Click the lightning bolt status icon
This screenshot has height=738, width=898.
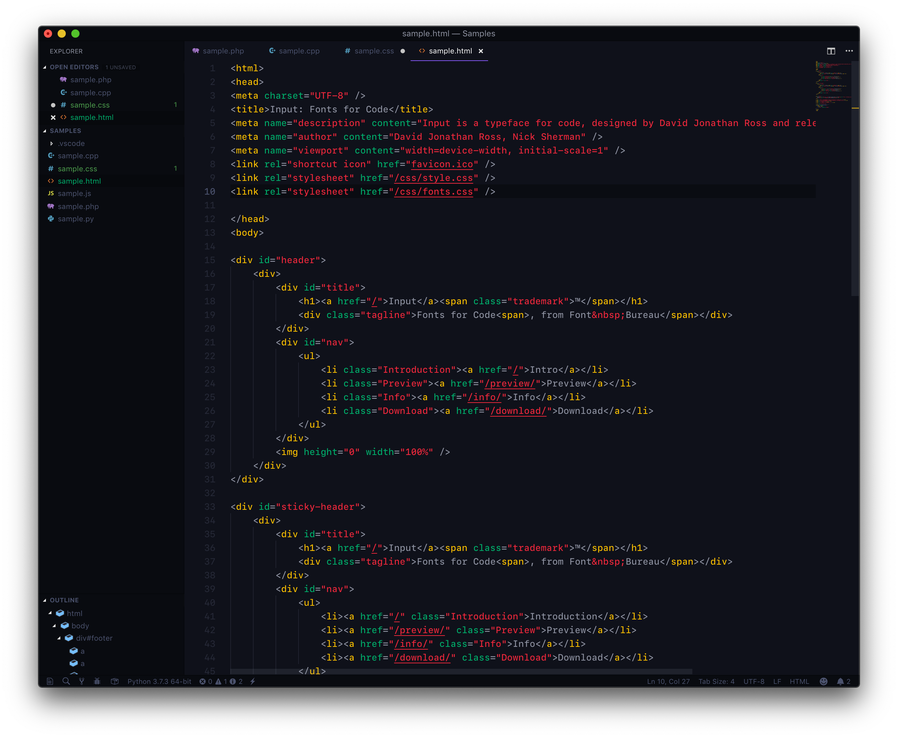point(253,681)
